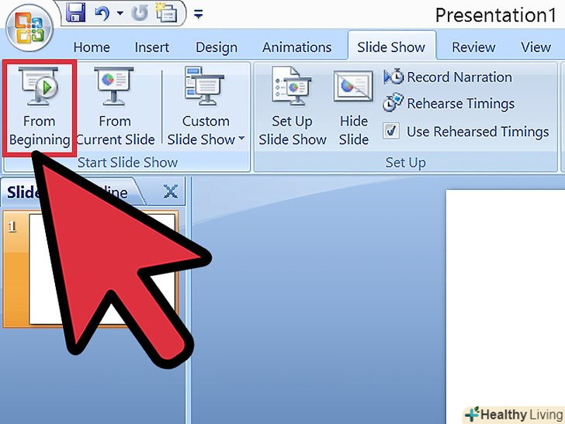The image size is (565, 424).
Task: Toggle Use Rehearsed Timings checkbox
Action: pos(391,131)
